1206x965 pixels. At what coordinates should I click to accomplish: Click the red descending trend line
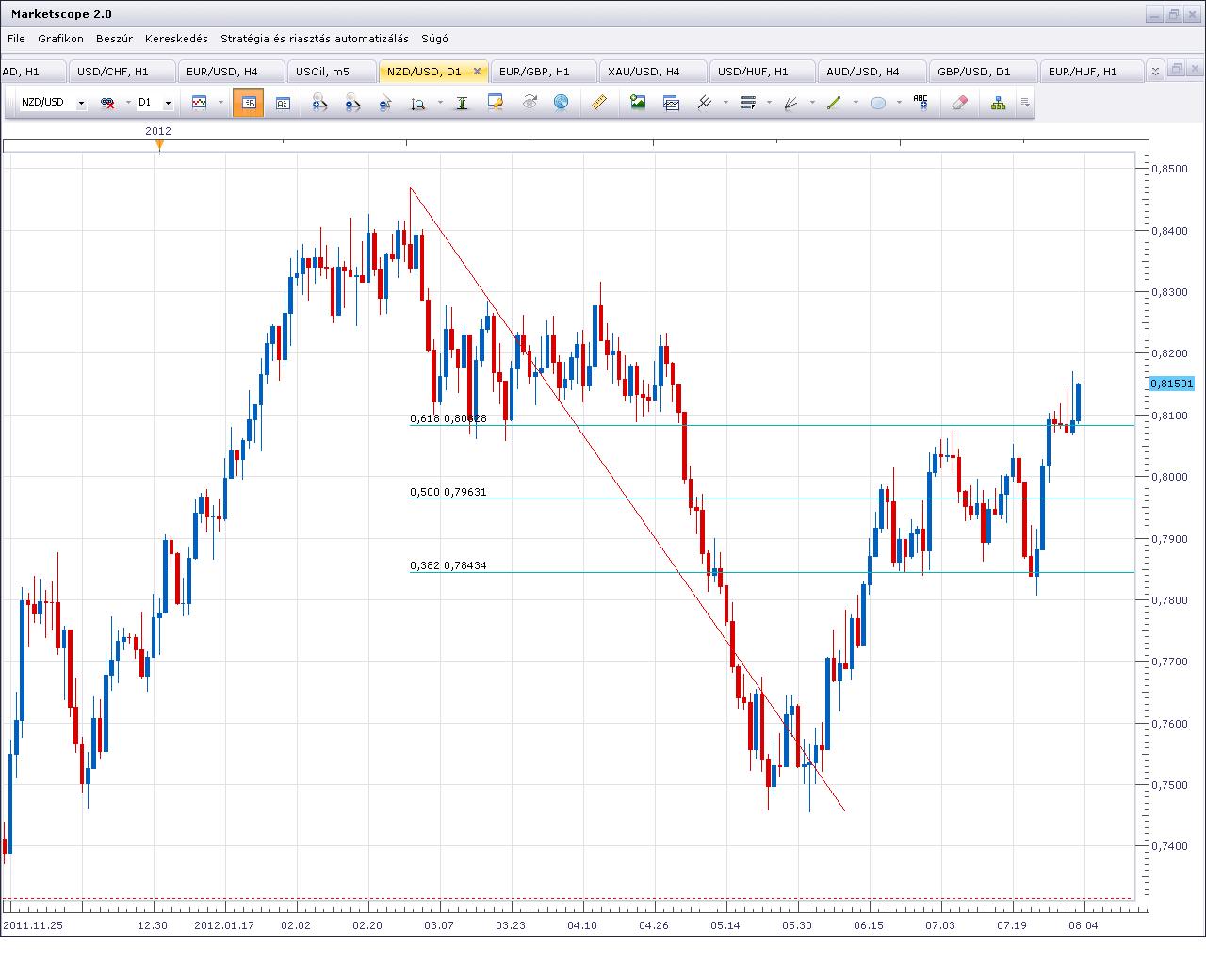pos(627,499)
